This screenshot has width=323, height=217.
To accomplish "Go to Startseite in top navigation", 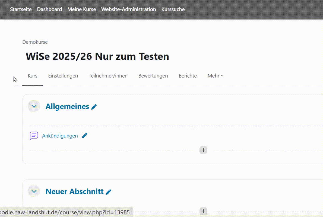I will (x=21, y=9).
